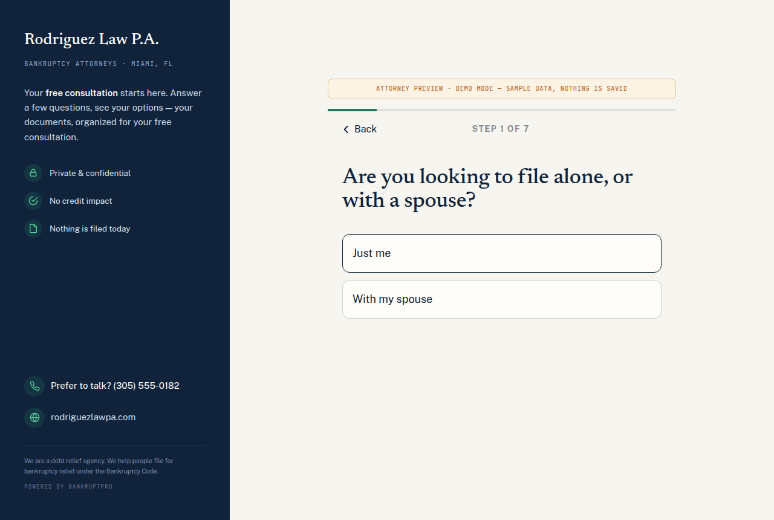The height and width of the screenshot is (520, 774).
Task: Click the left chevron Back arrow
Action: point(346,129)
